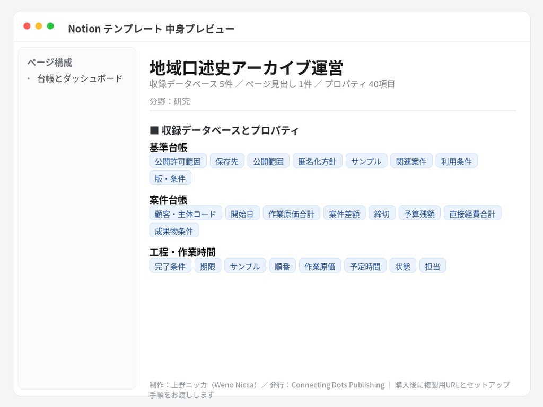This screenshot has height=407, width=543.
Task: Select the 顧客・主体コード property tag
Action: tap(186, 214)
